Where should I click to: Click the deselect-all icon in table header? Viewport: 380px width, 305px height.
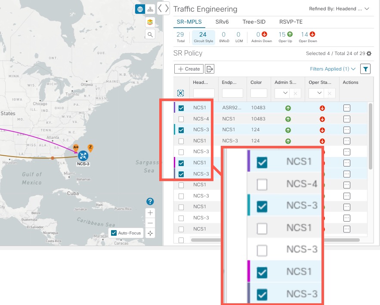(181, 93)
